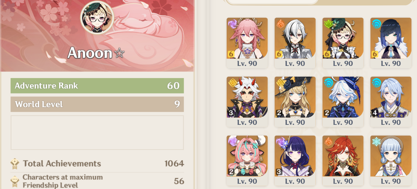
Task: Open the dark-haired Hydro character with fur collar
Action: (x=391, y=43)
